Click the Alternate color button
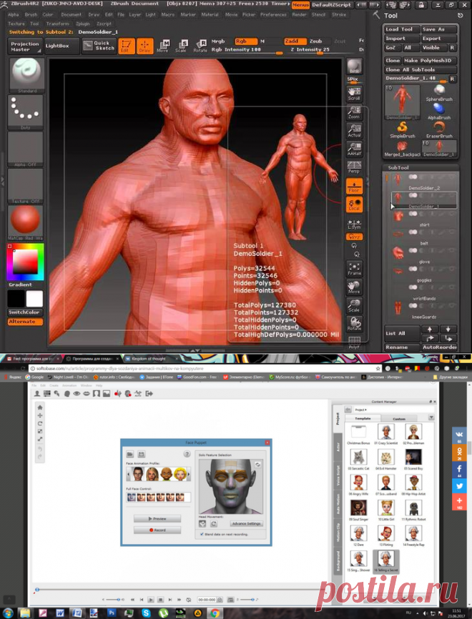Screen dimensions: 472x619 (25, 322)
